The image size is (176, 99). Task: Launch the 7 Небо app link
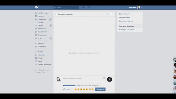(x=40, y=58)
